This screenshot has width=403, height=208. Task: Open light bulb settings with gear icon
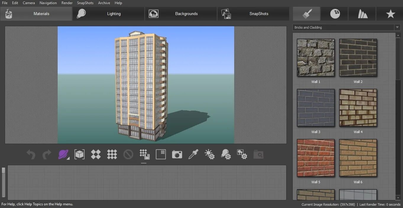click(226, 154)
